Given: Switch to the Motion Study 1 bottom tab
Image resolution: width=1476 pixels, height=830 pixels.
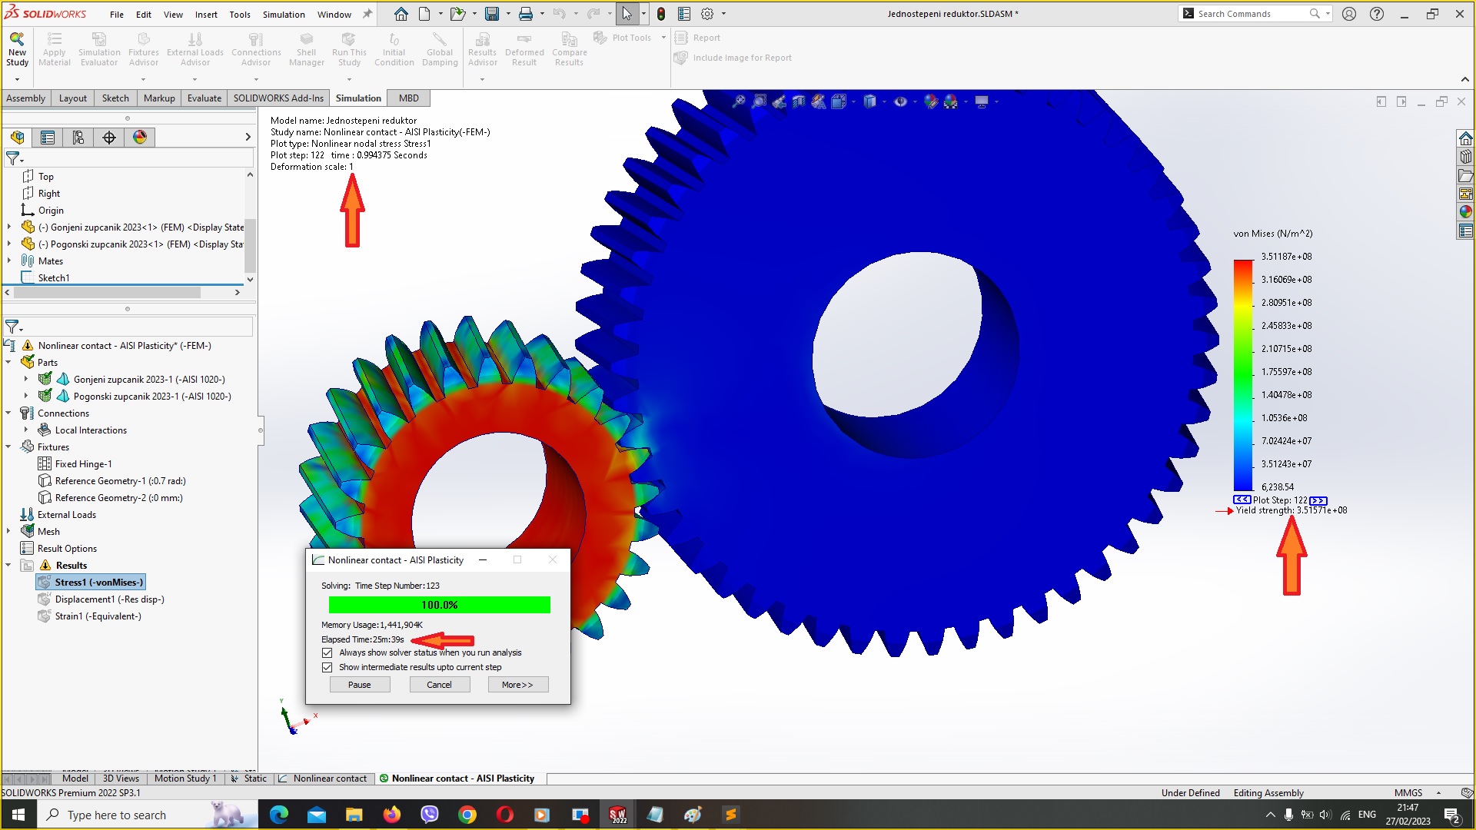Looking at the screenshot, I should coord(185,779).
